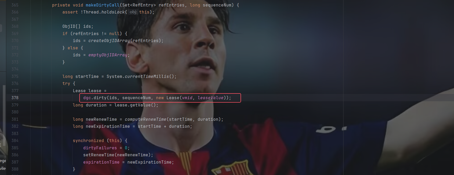Click expirationTime field on line 387
This screenshot has height=175, width=454.
coord(101,162)
